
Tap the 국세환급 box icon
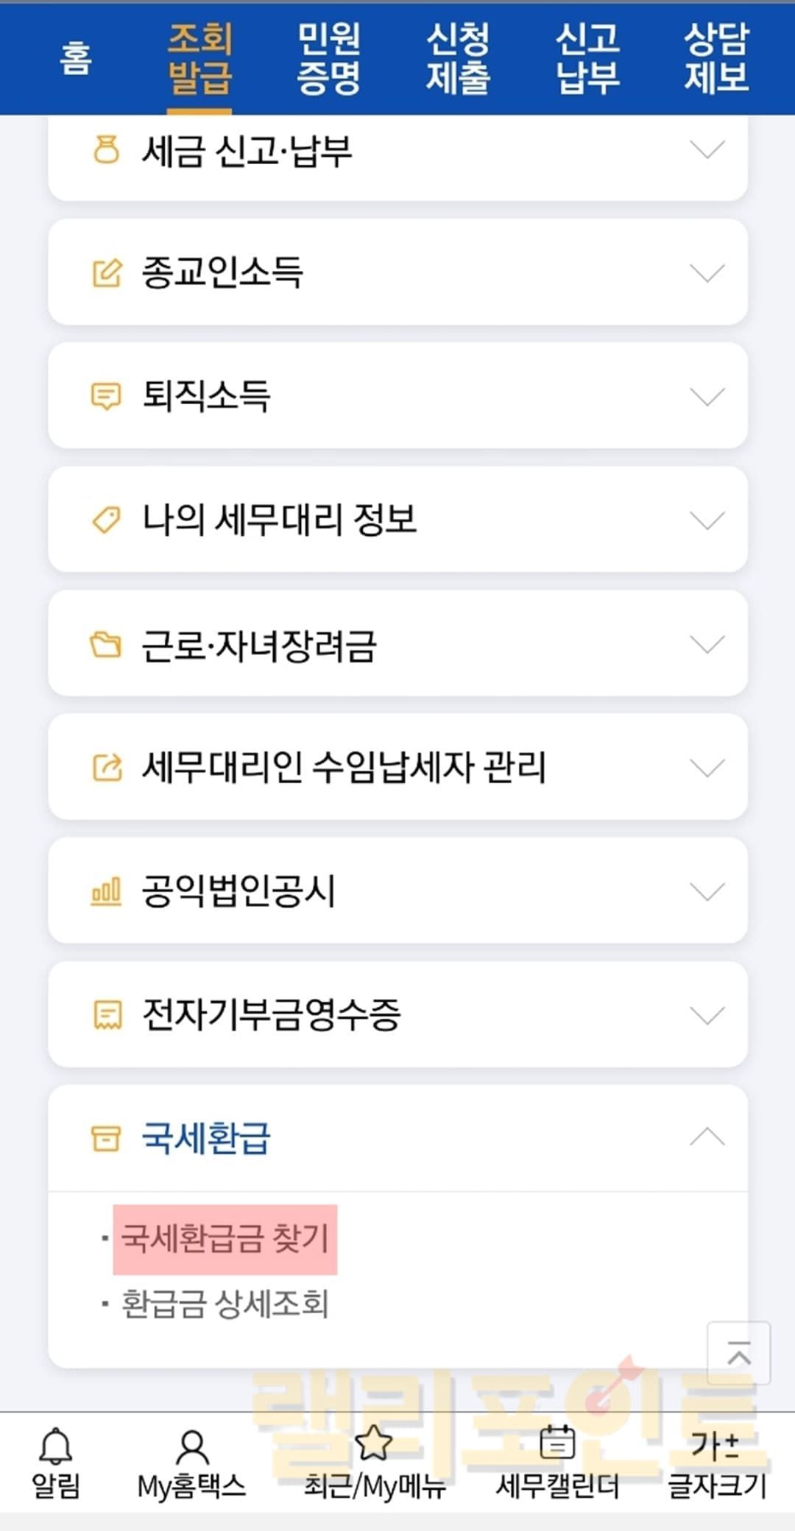pos(106,1138)
